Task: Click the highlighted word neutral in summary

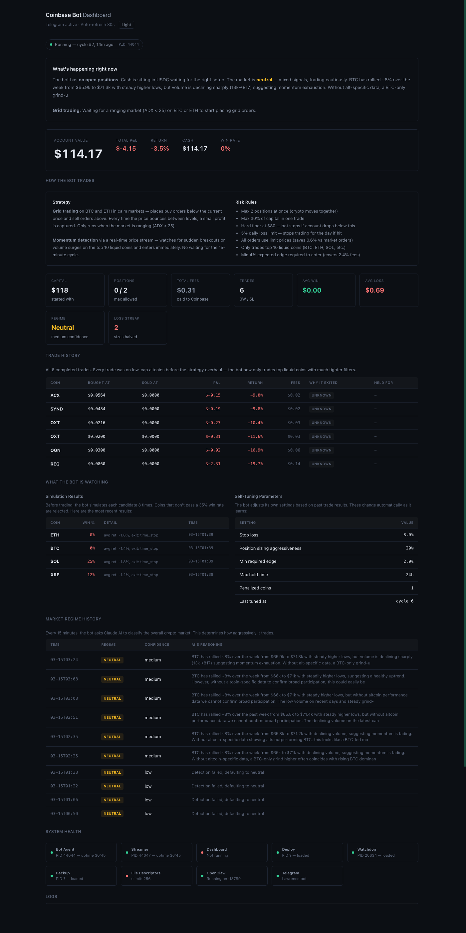Action: coord(264,80)
